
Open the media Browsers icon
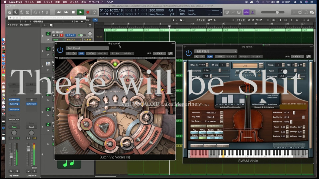coord(312,12)
